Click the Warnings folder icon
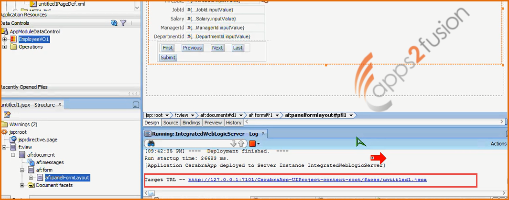The height and width of the screenshot is (200, 509). 4,124
